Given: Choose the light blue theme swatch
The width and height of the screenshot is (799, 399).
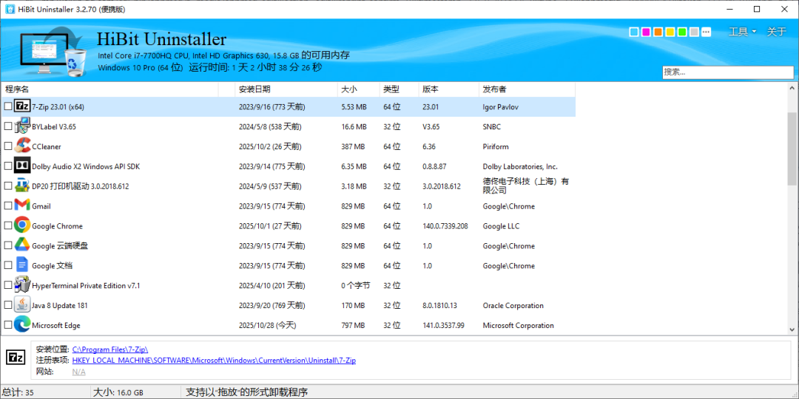Looking at the screenshot, I should pyautogui.click(x=634, y=32).
